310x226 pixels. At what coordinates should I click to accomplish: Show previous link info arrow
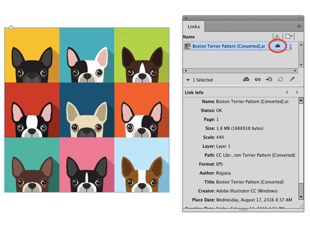click(x=287, y=92)
